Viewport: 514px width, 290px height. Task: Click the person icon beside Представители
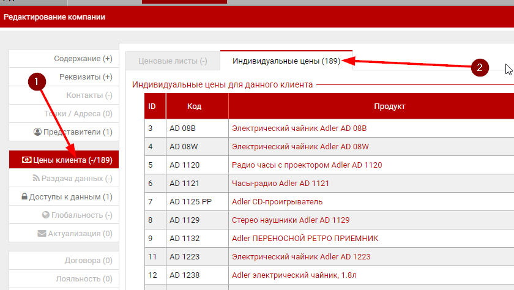tap(37, 132)
